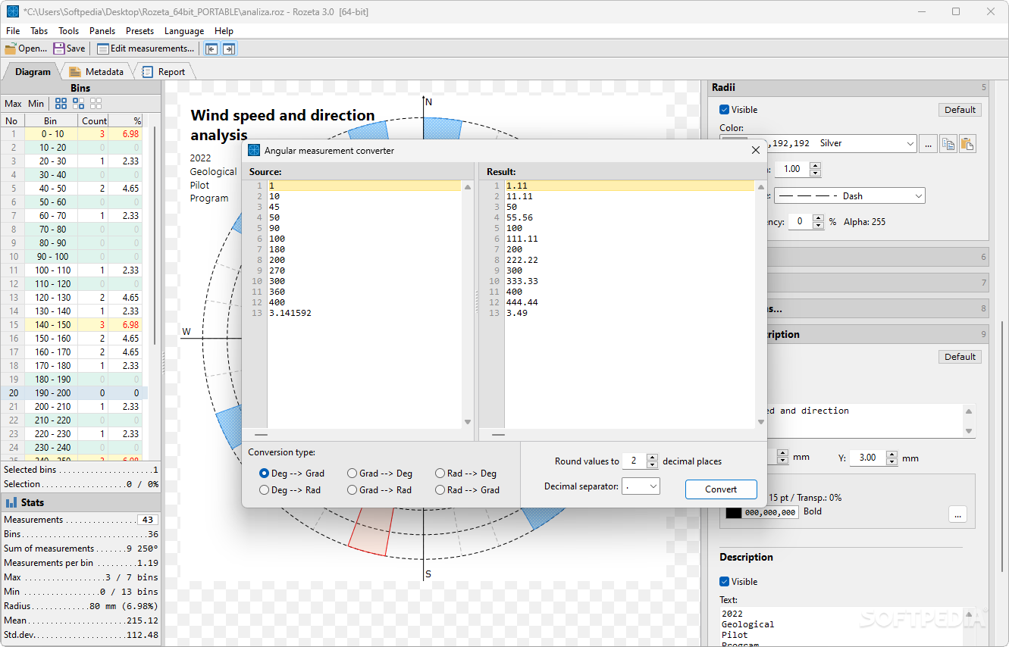Click the Source text area line 13

tap(364, 313)
